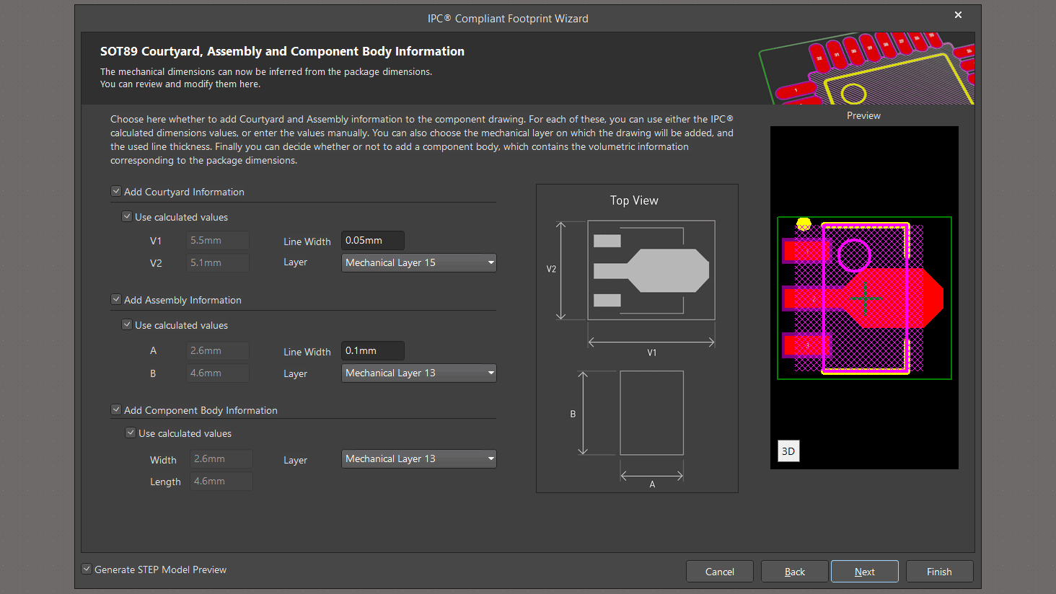Image resolution: width=1056 pixels, height=594 pixels.
Task: Uncheck Use calculated values under Component Body
Action: pyautogui.click(x=131, y=433)
